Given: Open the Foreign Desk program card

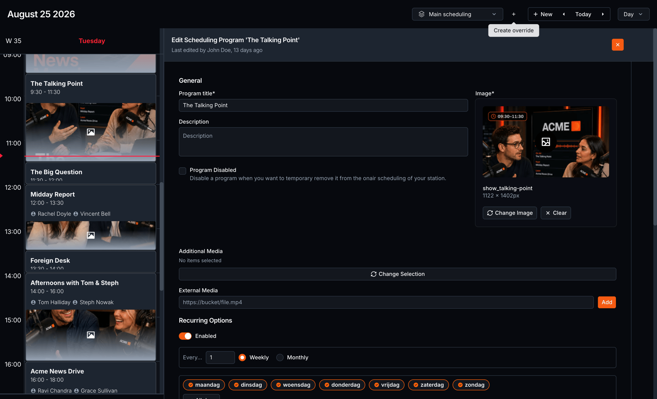Looking at the screenshot, I should (x=91, y=262).
